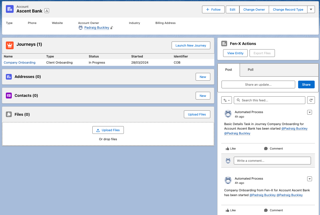Viewport: 320px width, 215px height.
Task: Click the Account owner avatar icon
Action: coord(81,27)
